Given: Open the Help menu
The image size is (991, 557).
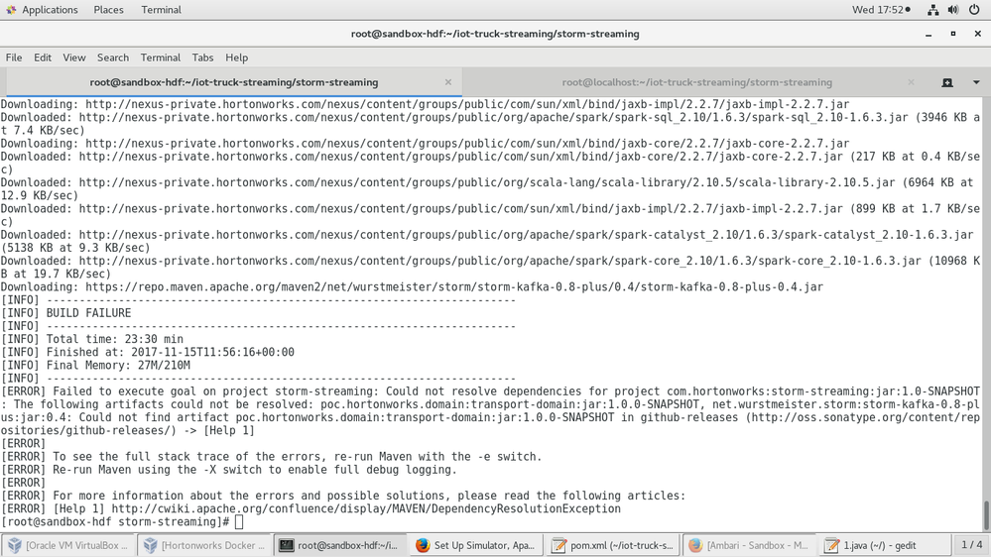Looking at the screenshot, I should coord(236,57).
